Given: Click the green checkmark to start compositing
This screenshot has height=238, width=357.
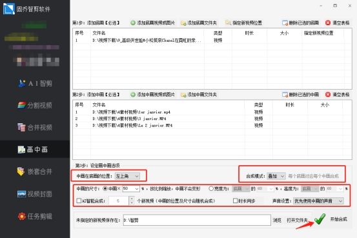Looking at the screenshot, I should (320, 219).
